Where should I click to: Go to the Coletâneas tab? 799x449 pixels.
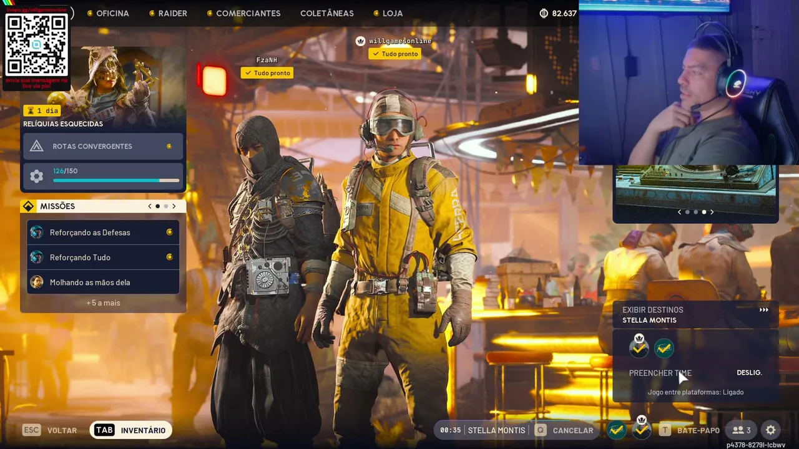327,13
